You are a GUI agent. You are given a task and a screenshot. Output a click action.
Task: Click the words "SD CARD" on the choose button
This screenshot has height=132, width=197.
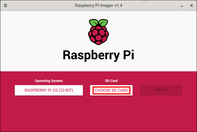[119, 90]
